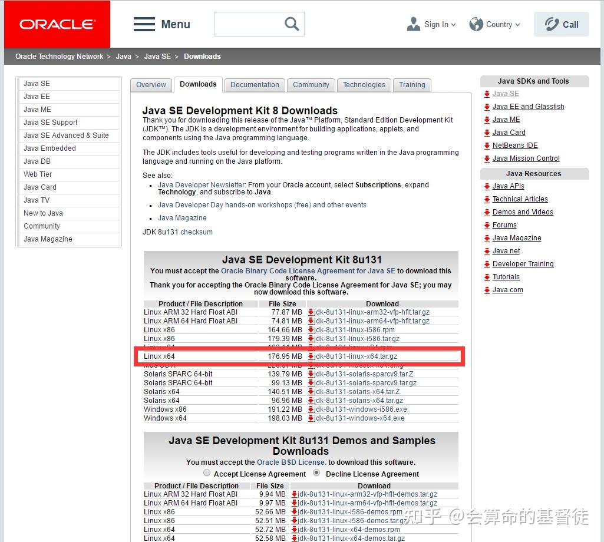The image size is (604, 542).
Task: Click the Country globe icon
Action: tap(476, 24)
